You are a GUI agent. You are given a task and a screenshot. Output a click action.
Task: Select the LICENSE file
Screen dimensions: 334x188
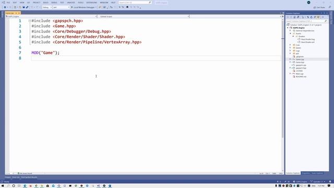299,71
